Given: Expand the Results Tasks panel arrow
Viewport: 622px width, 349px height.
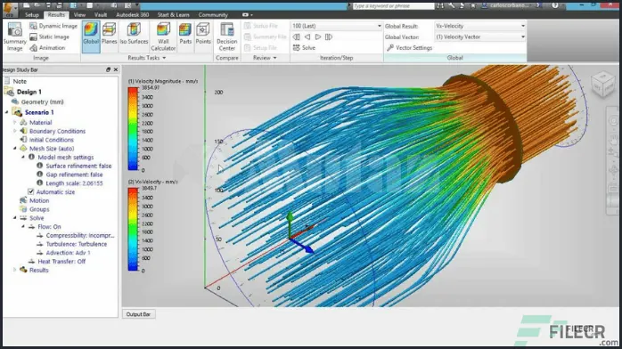Looking at the screenshot, I should tap(164, 58).
